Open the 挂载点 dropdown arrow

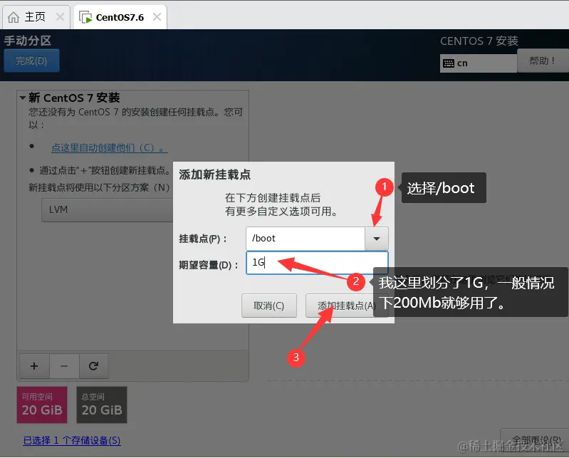coord(377,239)
